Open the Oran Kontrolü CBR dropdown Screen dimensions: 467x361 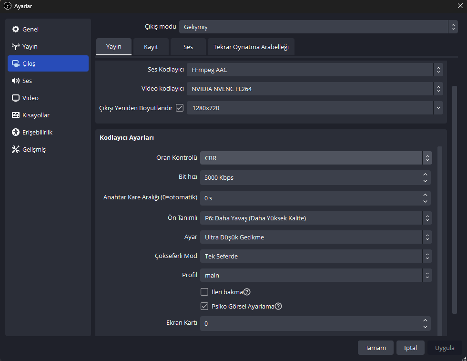click(315, 158)
